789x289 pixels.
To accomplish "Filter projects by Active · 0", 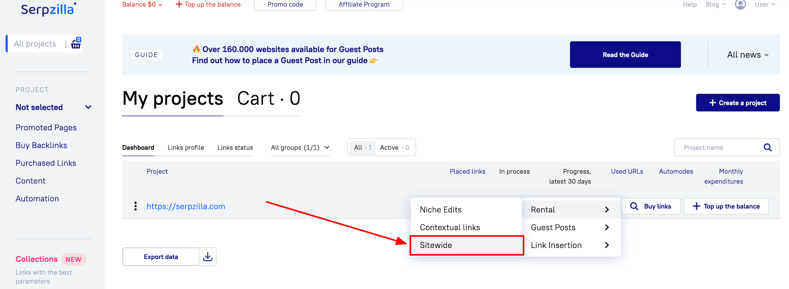I will [x=394, y=147].
